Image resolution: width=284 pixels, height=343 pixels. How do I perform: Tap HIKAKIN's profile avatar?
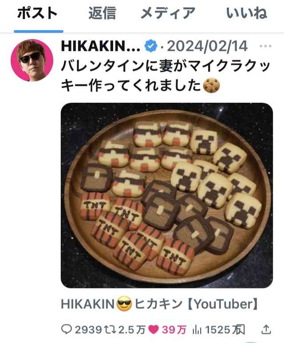32,60
